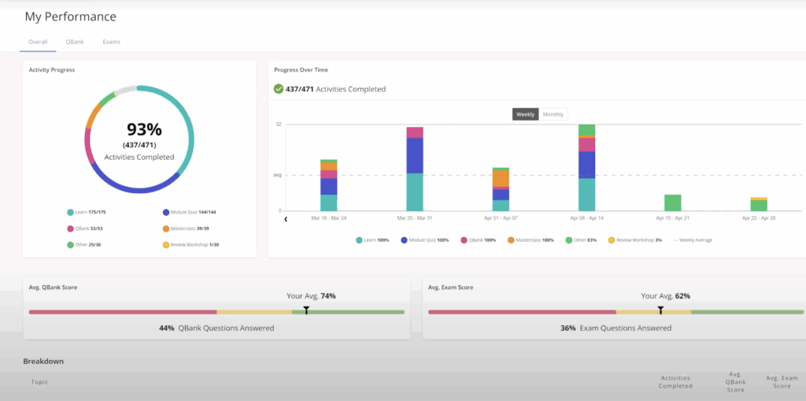Click the Mar 25 - Mar 31 bar

pyautogui.click(x=415, y=169)
